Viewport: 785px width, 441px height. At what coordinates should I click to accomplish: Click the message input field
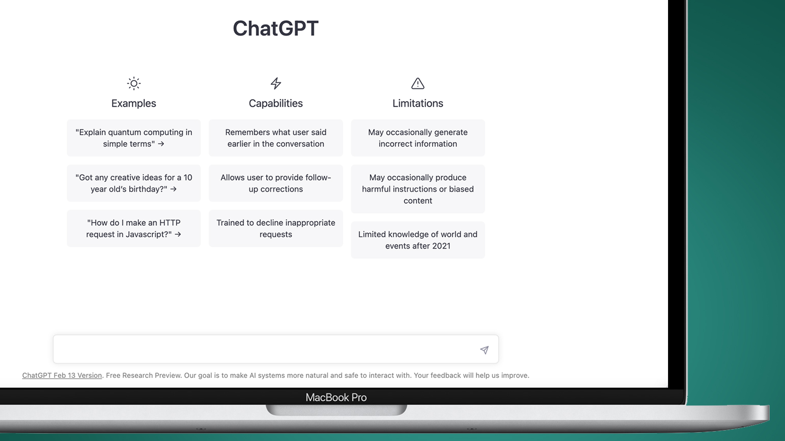click(x=276, y=348)
